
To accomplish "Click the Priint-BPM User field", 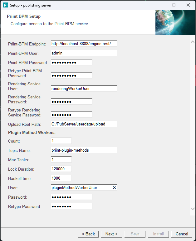I will click(x=84, y=53).
